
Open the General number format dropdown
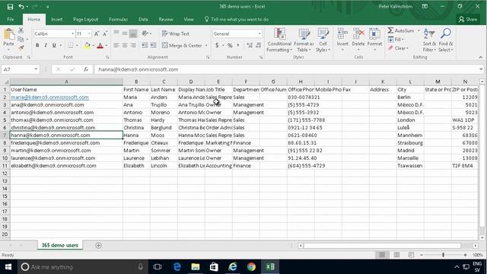coord(259,33)
